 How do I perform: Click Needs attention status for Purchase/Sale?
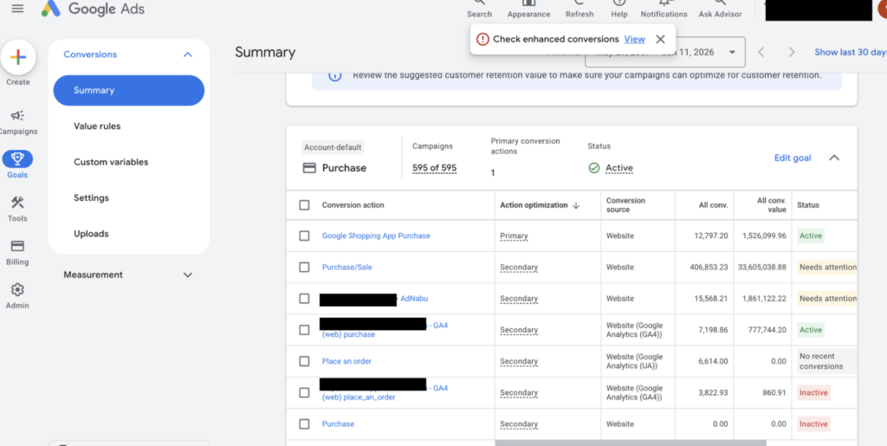tap(827, 267)
